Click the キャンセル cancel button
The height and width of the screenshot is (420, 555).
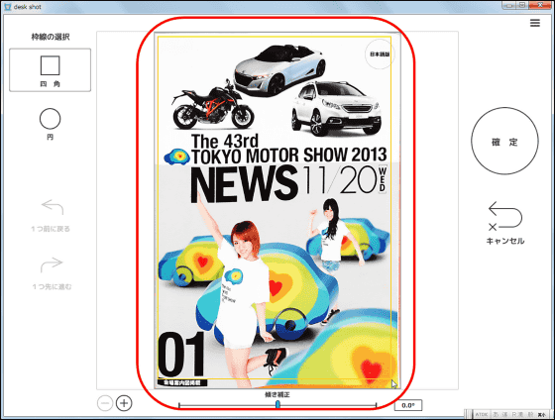[505, 223]
